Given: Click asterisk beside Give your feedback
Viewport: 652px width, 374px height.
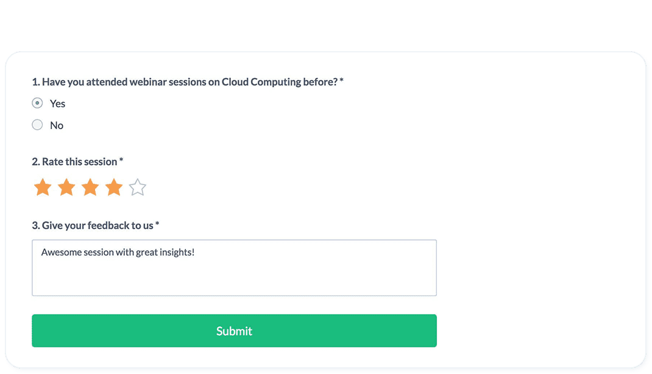Looking at the screenshot, I should click(x=157, y=224).
